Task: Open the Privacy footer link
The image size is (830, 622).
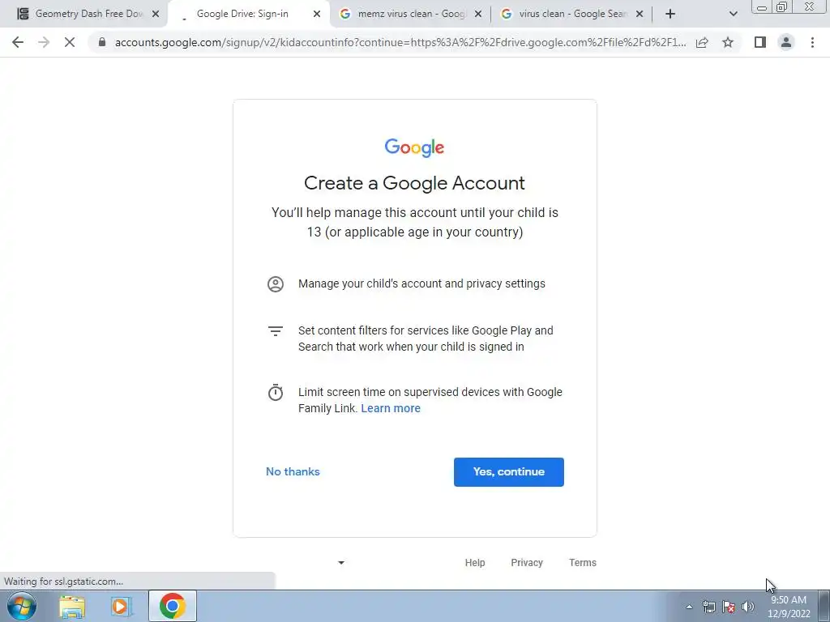Action: [527, 563]
